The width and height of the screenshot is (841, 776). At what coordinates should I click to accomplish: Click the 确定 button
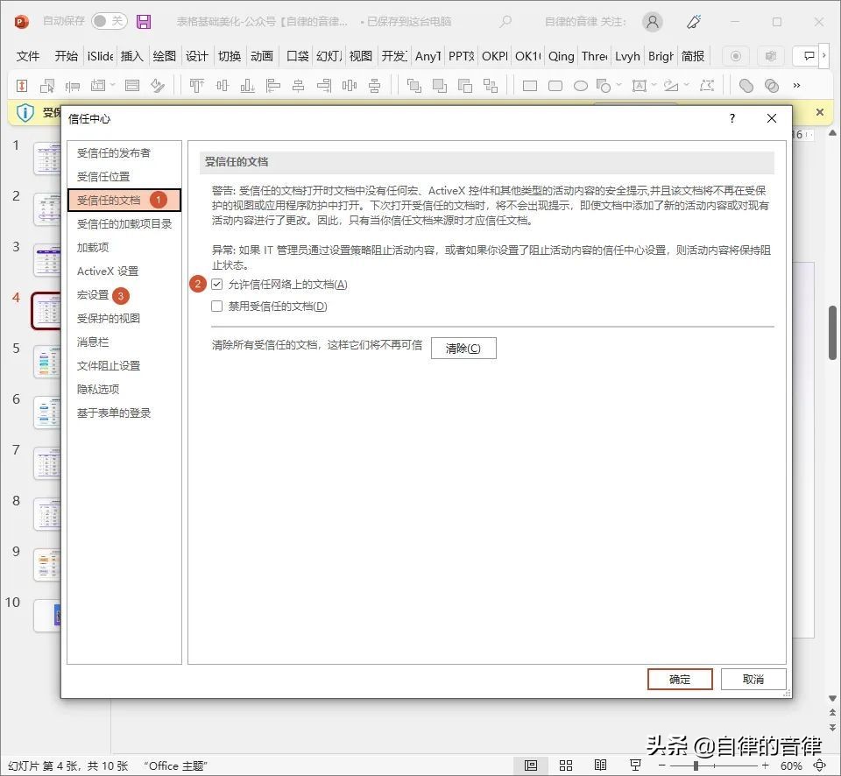(x=680, y=679)
